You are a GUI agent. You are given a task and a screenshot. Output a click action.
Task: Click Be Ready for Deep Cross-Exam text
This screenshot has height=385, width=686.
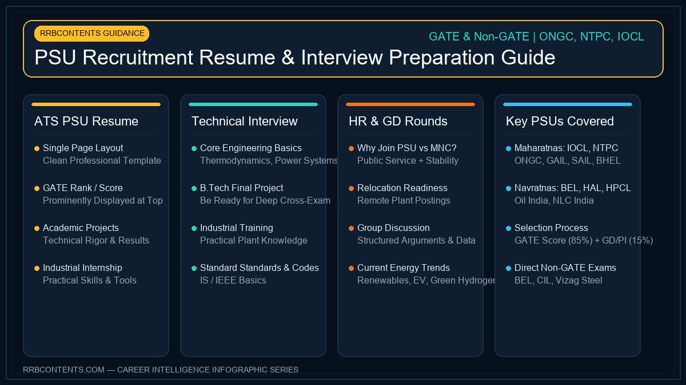[x=265, y=201]
